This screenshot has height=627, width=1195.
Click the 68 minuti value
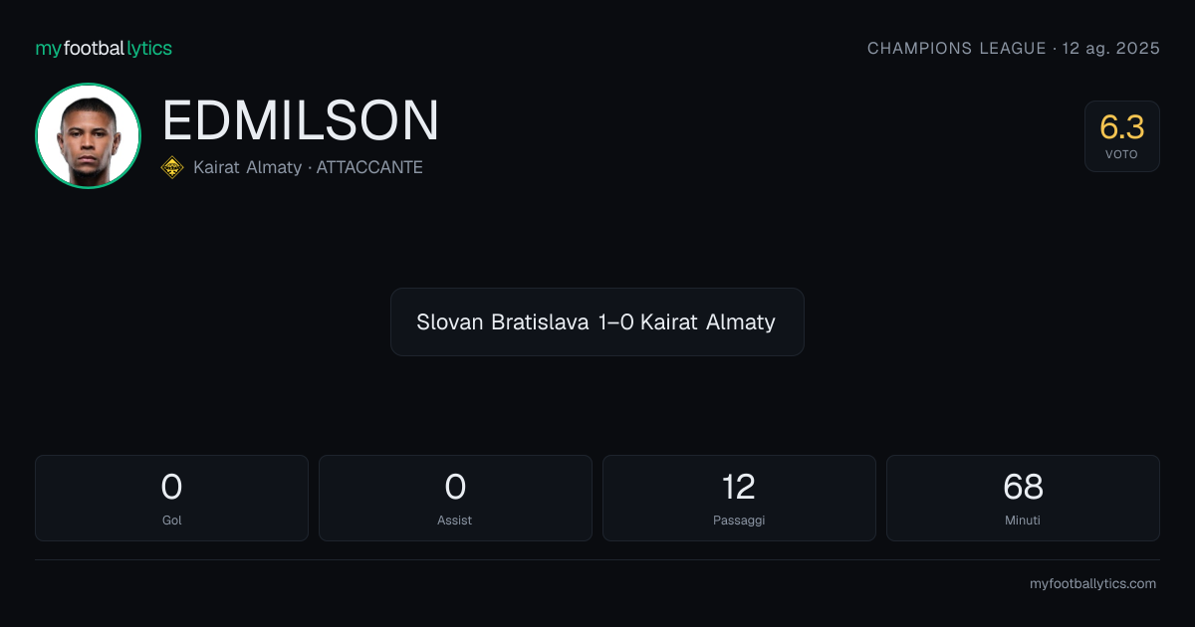(1023, 487)
